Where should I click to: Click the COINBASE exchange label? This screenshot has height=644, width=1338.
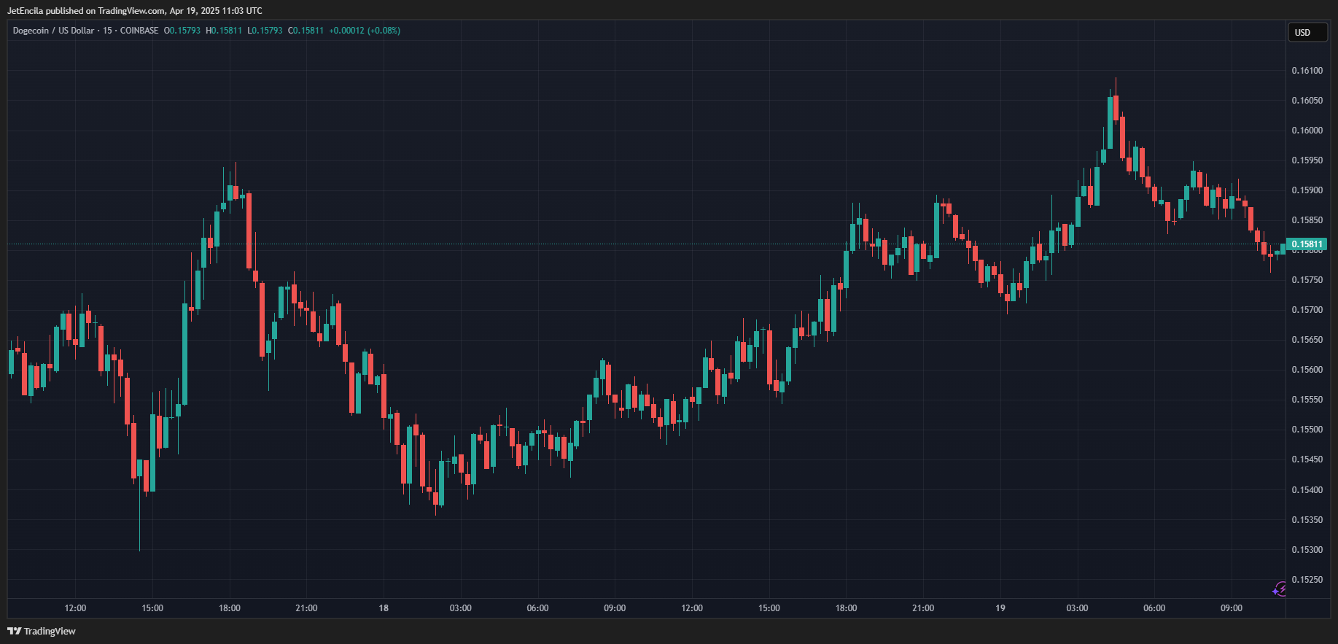coord(139,31)
